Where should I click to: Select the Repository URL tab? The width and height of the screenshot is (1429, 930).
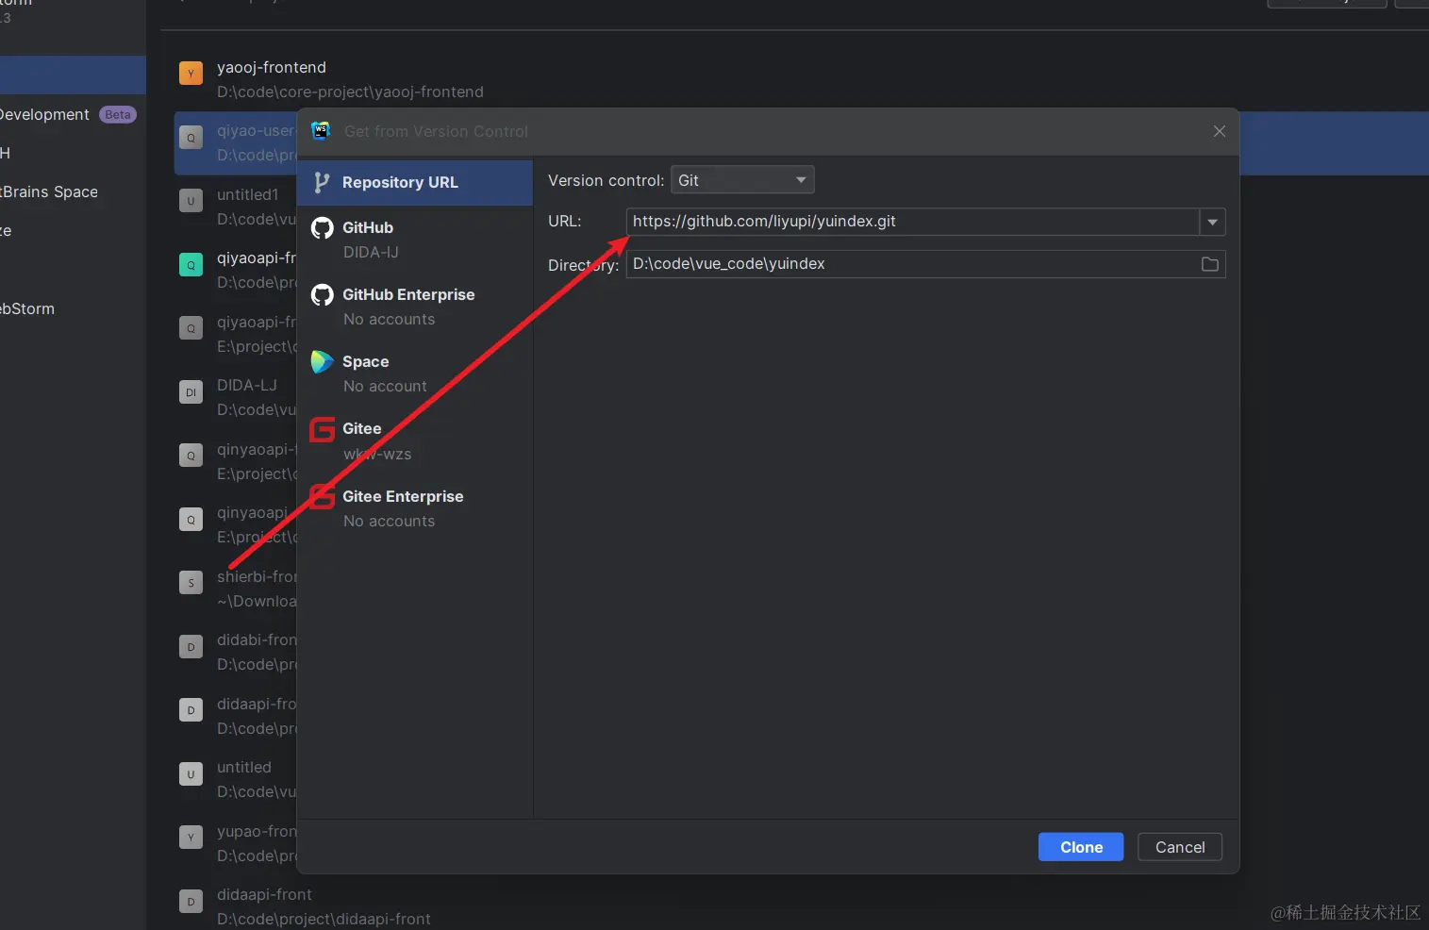(415, 182)
